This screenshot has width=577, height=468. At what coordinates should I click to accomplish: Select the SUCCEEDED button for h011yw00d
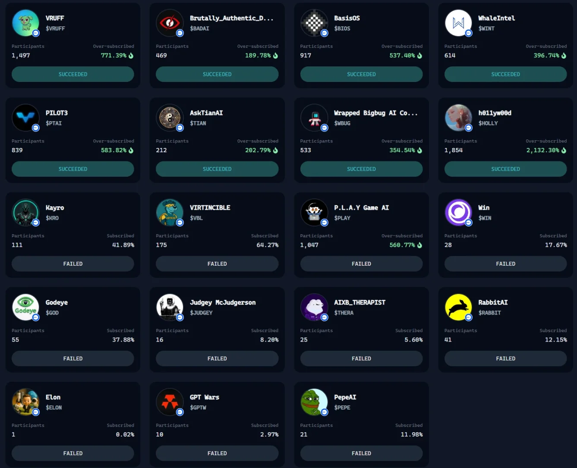pos(506,169)
